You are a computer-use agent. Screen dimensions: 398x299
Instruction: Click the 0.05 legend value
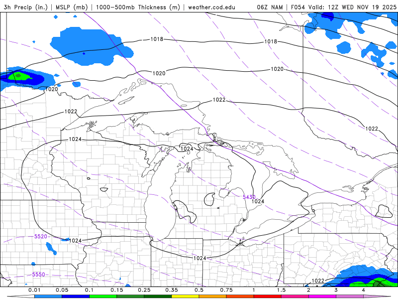pos(62,290)
